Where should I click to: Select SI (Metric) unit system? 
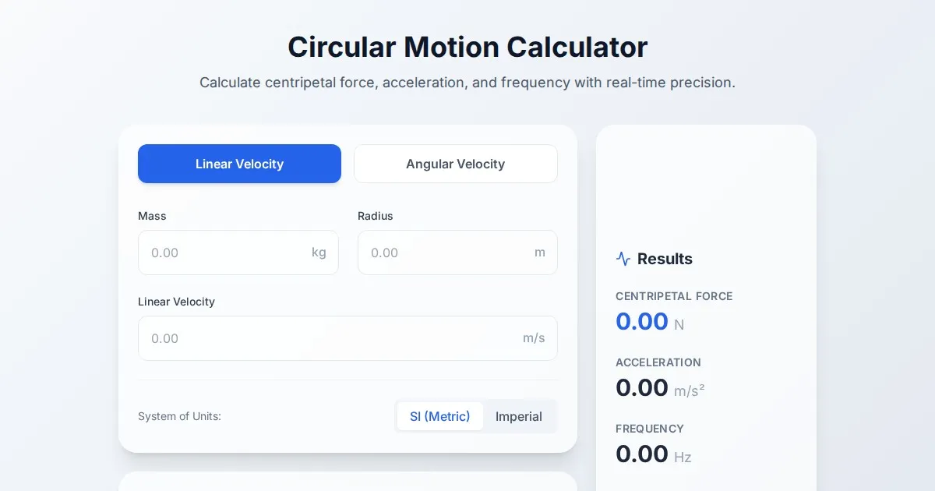coord(440,416)
